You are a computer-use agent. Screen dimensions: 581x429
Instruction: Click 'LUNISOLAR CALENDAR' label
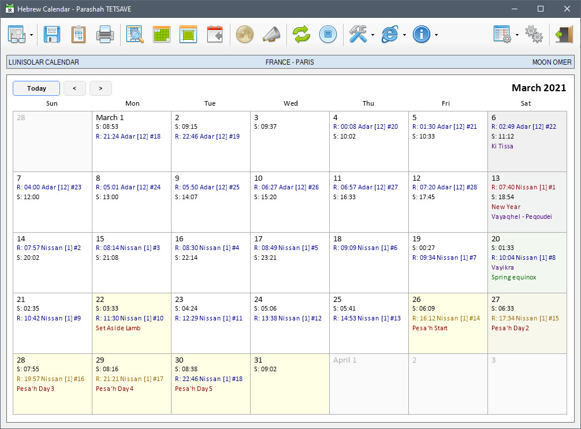pyautogui.click(x=44, y=62)
